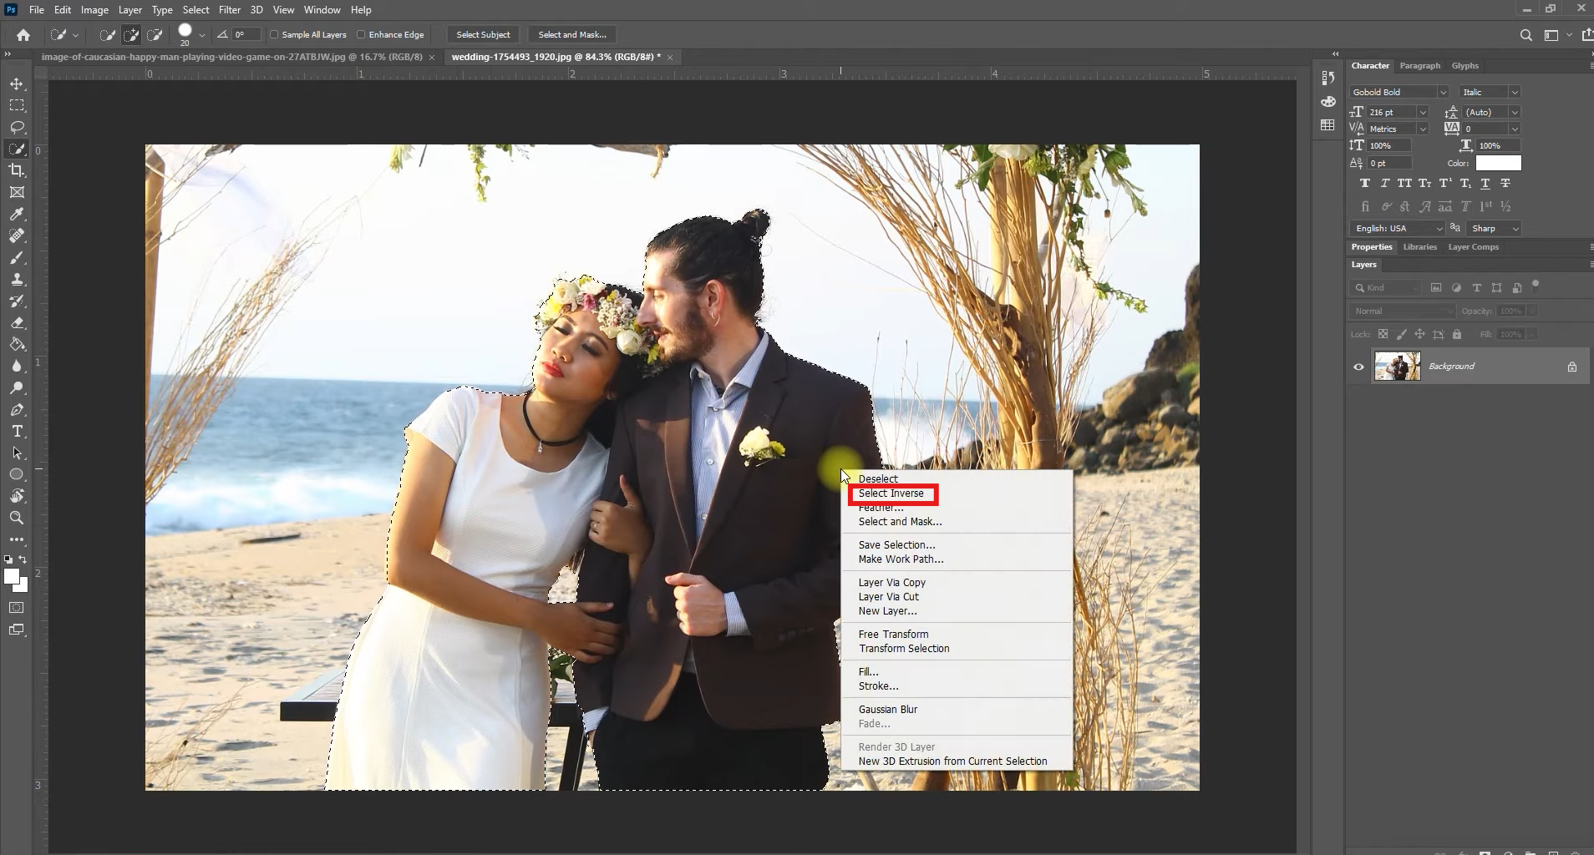Open the Filter menu
Viewport: 1594px width, 855px height.
click(x=230, y=10)
